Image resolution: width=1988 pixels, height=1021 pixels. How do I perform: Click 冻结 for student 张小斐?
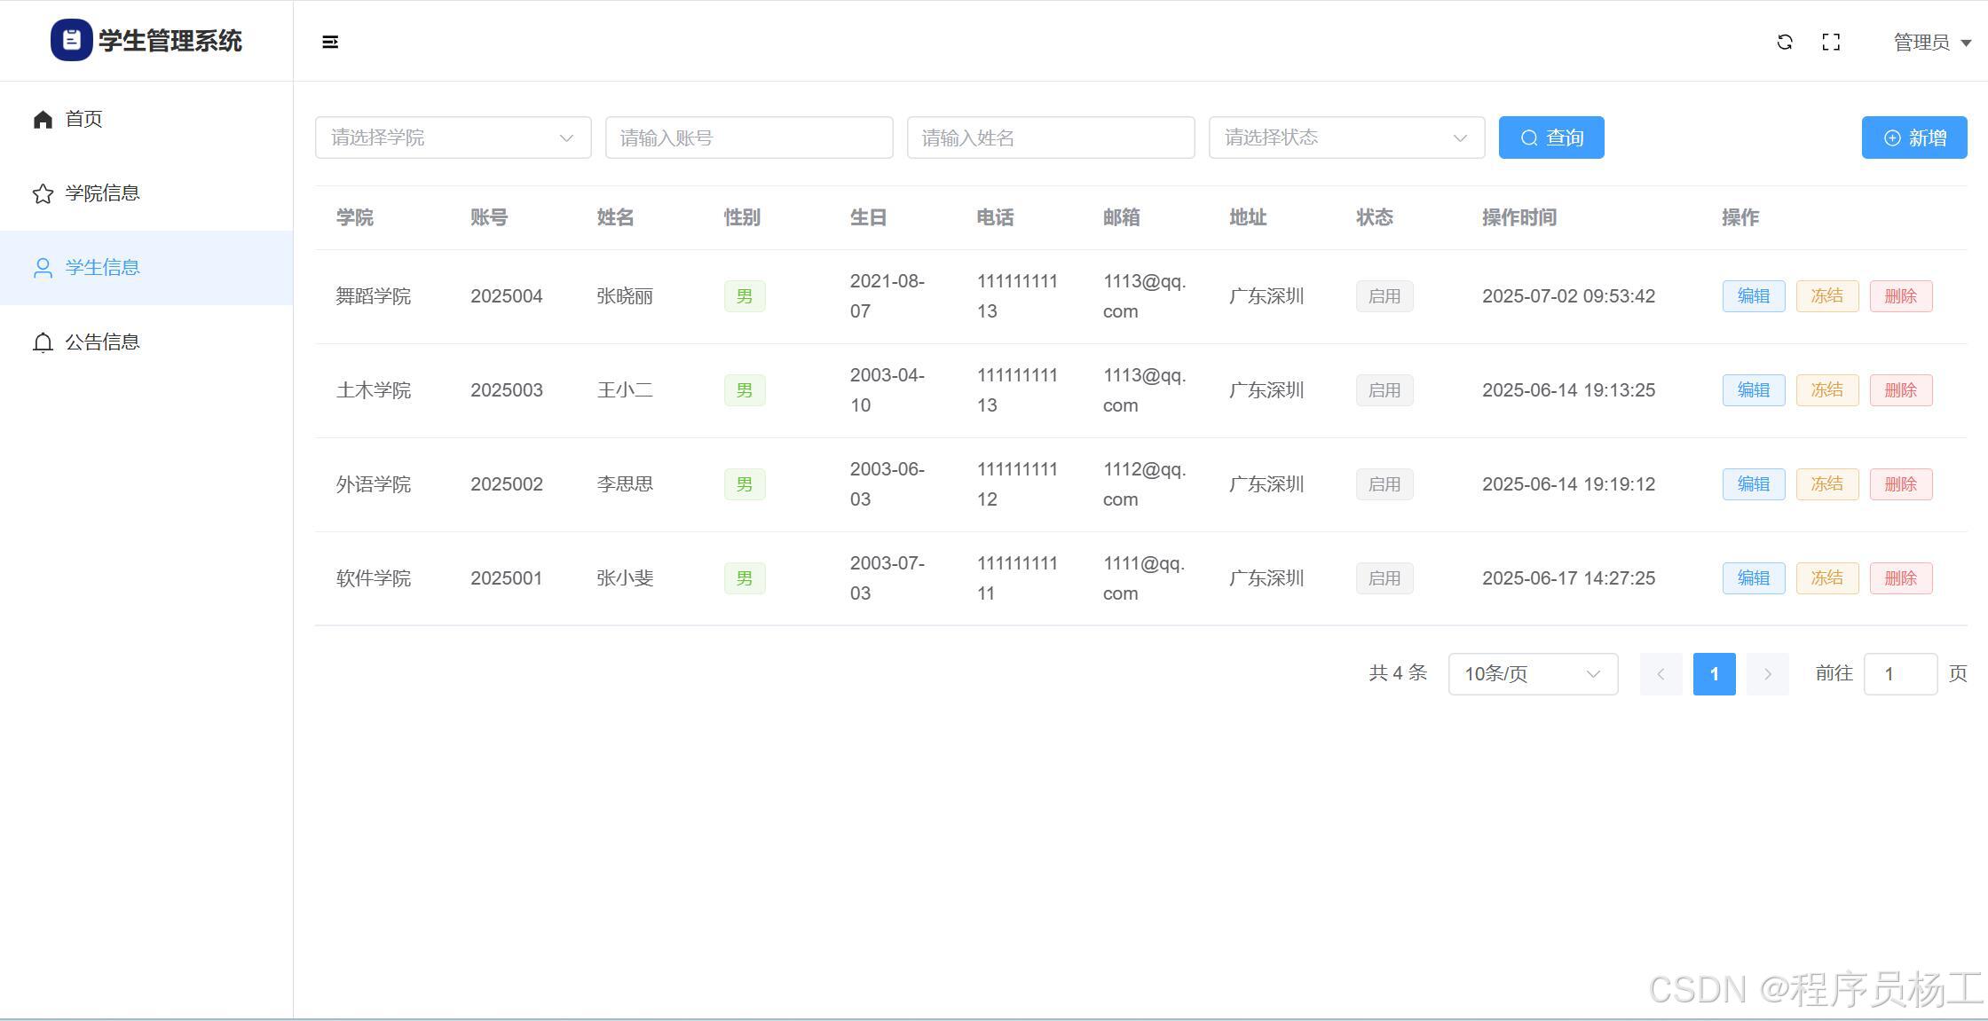[x=1826, y=578]
